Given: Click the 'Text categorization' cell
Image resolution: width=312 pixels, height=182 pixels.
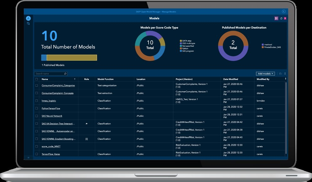Looking at the screenshot, I should point(107,85).
